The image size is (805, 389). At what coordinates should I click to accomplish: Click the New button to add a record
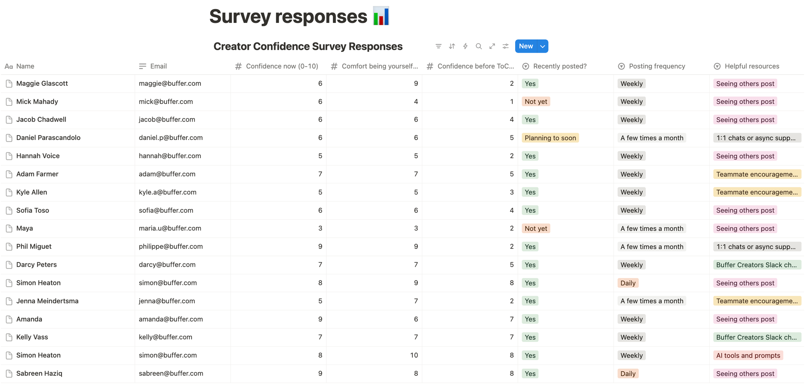[x=526, y=46]
